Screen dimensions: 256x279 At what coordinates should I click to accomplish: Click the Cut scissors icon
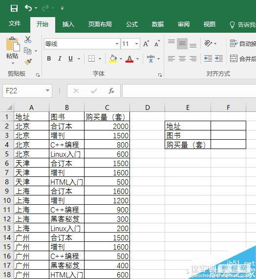click(x=28, y=39)
